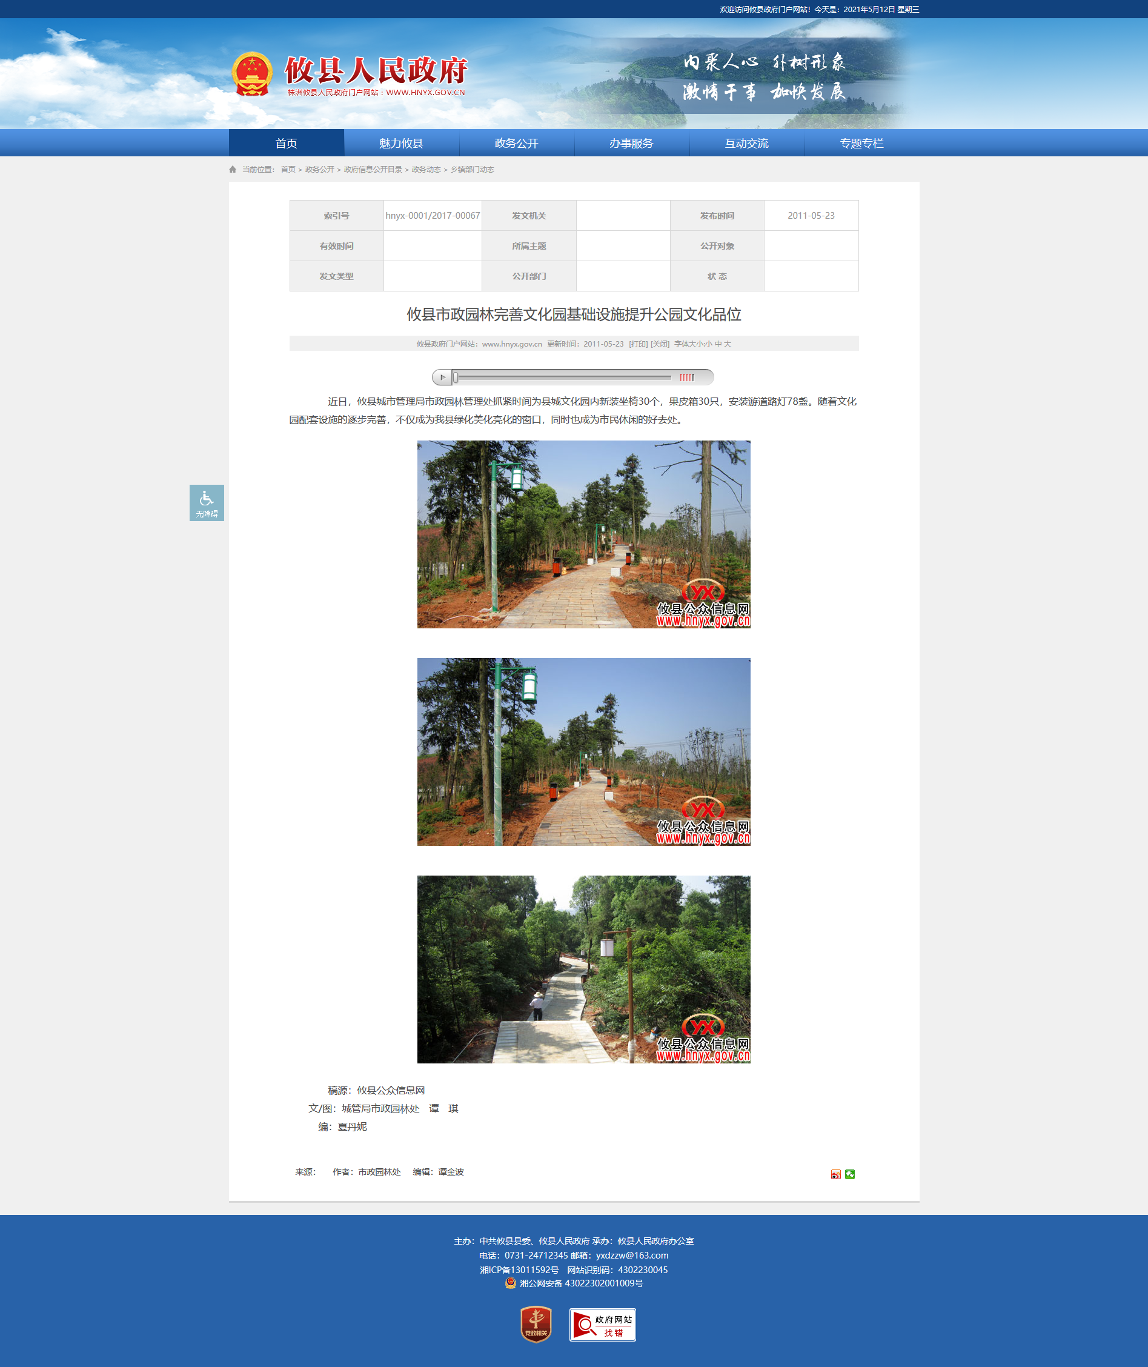Click the 党政机关 badge icon
The image size is (1148, 1367).
536,1325
